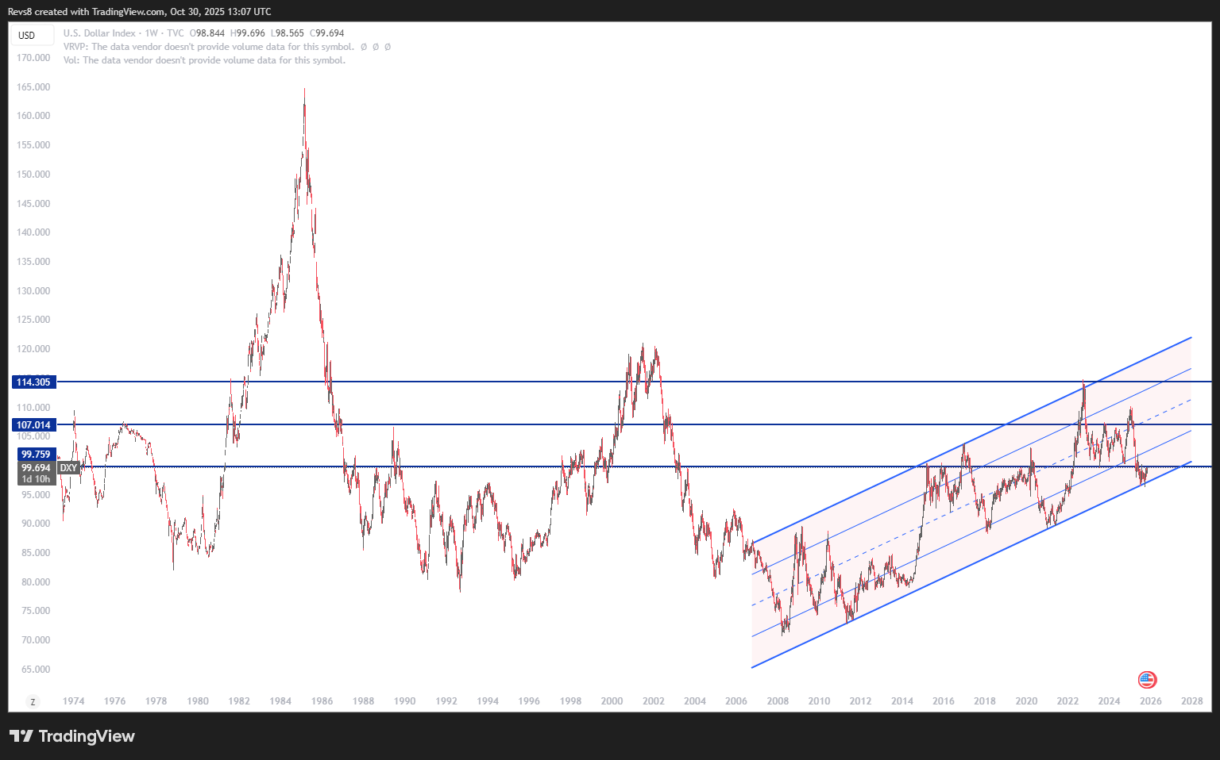
Task: Click the 99.694 current price label
Action: (36, 468)
